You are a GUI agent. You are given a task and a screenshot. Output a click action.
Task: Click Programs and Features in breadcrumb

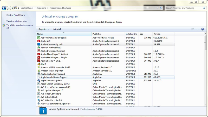[x=60, y=8]
